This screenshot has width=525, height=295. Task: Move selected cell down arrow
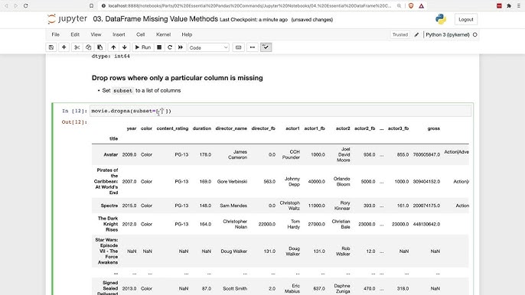(125, 47)
